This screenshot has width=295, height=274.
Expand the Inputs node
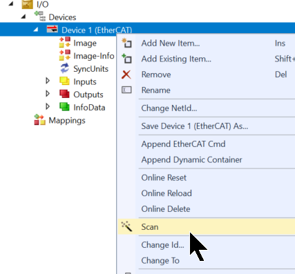[x=48, y=81]
